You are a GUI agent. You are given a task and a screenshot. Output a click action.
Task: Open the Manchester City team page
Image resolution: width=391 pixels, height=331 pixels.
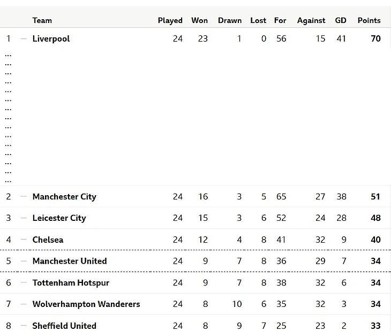pos(64,197)
